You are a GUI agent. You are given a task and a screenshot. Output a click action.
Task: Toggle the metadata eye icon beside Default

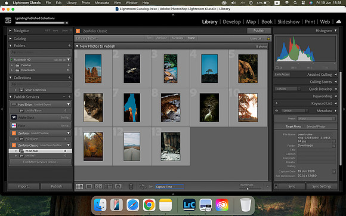point(276,110)
